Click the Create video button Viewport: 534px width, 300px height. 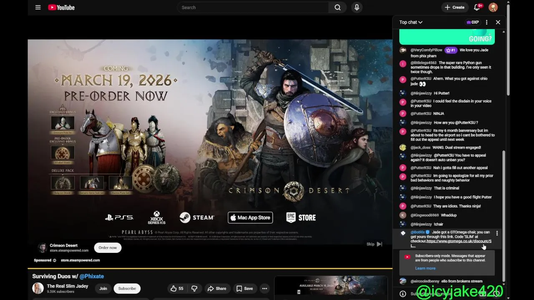(455, 7)
